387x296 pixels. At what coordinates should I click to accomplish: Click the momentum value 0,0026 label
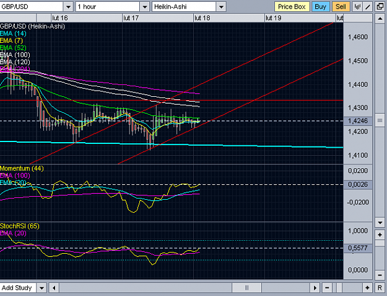coord(358,184)
